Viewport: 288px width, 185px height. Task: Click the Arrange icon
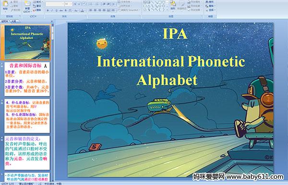click(x=173, y=3)
